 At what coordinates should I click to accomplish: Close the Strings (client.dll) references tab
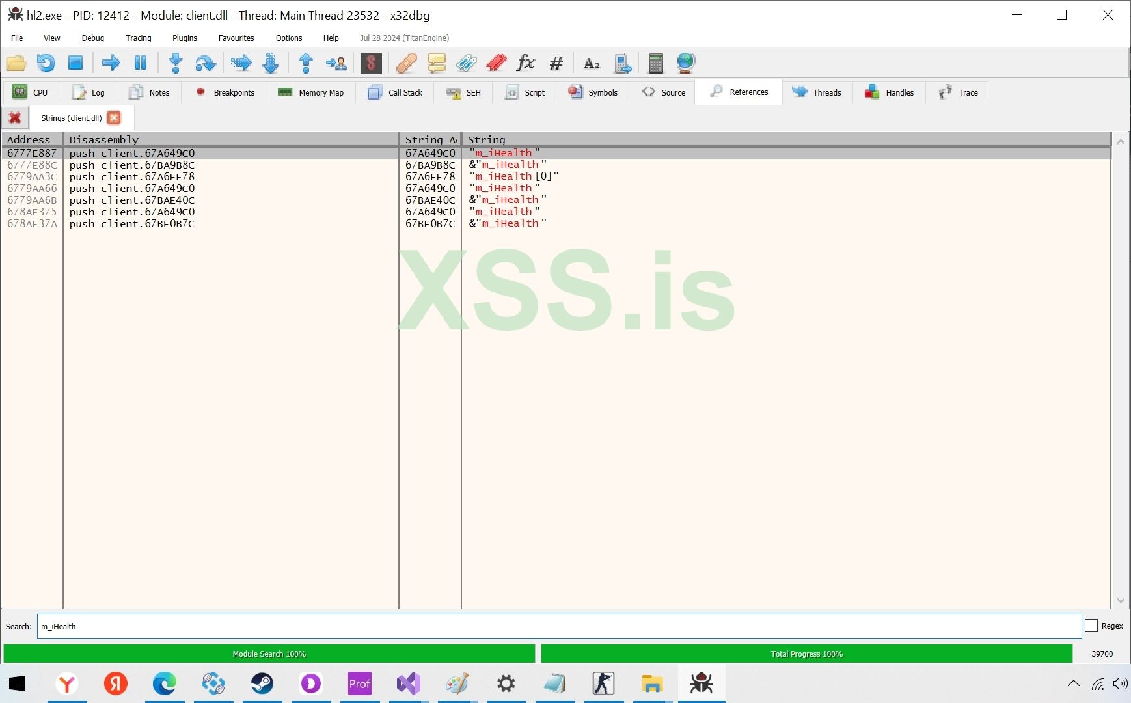tap(114, 118)
